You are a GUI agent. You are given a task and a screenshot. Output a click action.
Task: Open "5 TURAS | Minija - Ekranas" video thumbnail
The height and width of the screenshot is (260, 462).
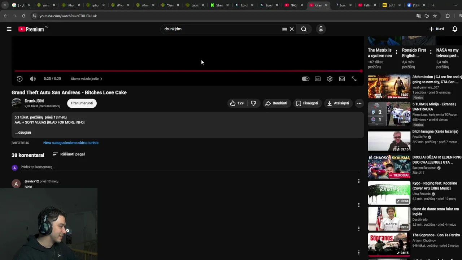point(389,114)
